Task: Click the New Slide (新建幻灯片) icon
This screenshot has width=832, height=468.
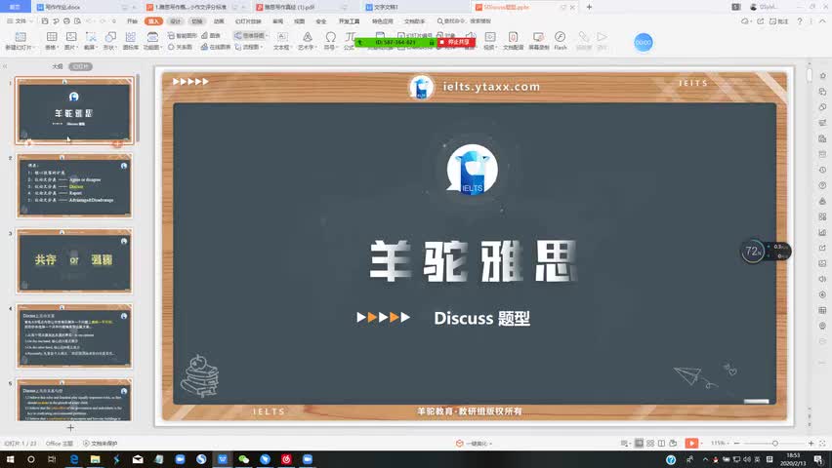Action: coord(21,37)
